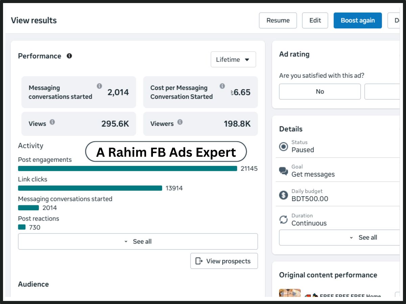Click the Viewers info icon
This screenshot has width=406, height=304.
click(180, 122)
